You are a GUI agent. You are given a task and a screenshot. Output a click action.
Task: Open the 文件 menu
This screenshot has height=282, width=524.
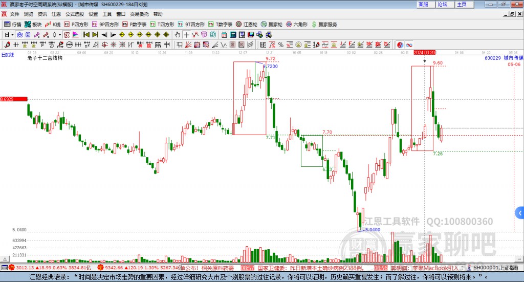pos(15,14)
